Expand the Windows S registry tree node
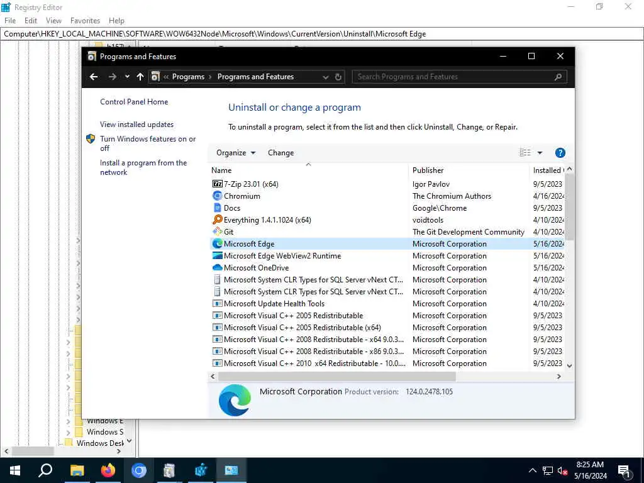 coord(68,432)
